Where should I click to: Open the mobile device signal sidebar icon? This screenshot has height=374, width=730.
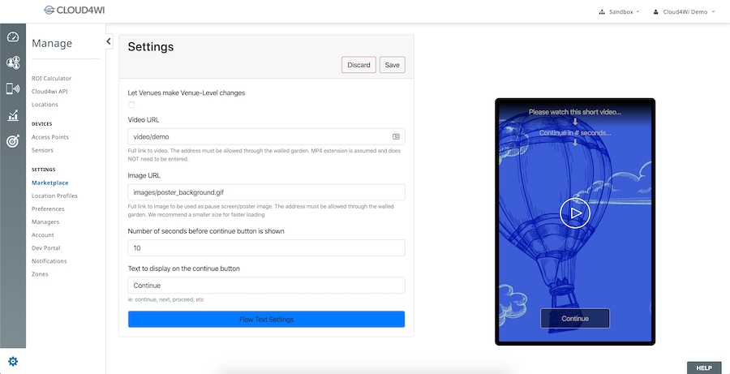pos(13,89)
